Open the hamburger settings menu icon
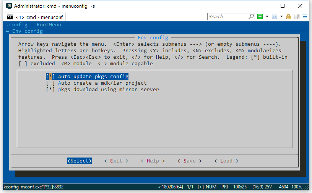312x193 pixels. pyautogui.click(x=305, y=16)
